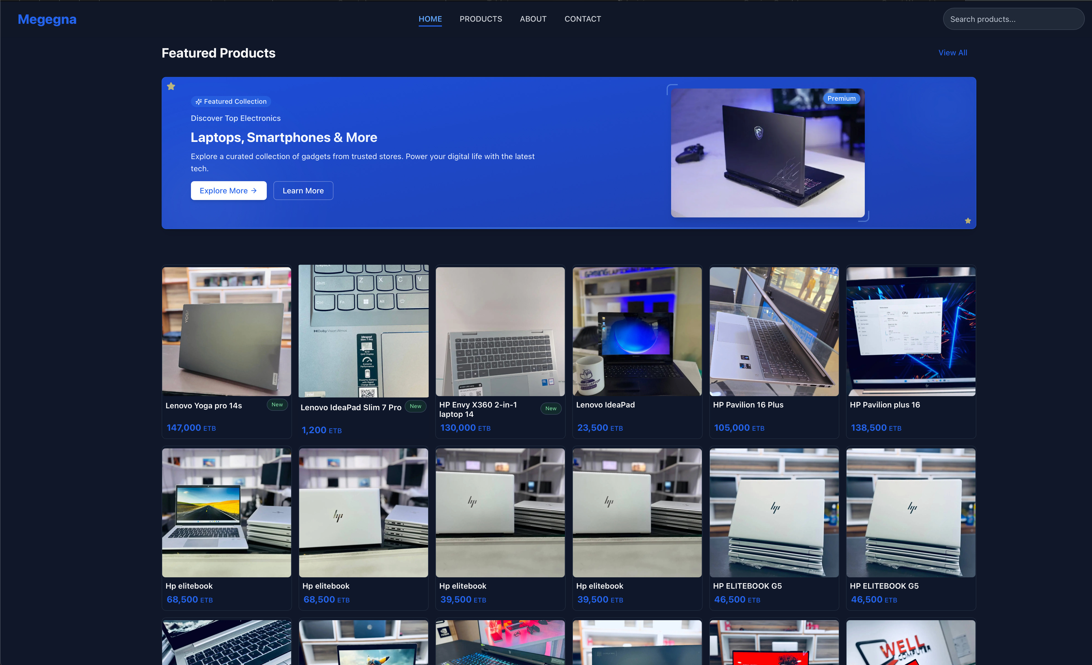
Task: Open the WELL Computer logo product image
Action: click(911, 642)
